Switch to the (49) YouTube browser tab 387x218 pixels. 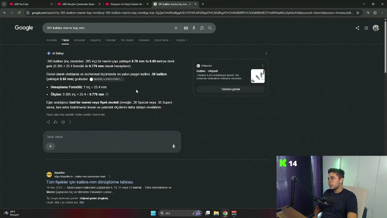31,4
